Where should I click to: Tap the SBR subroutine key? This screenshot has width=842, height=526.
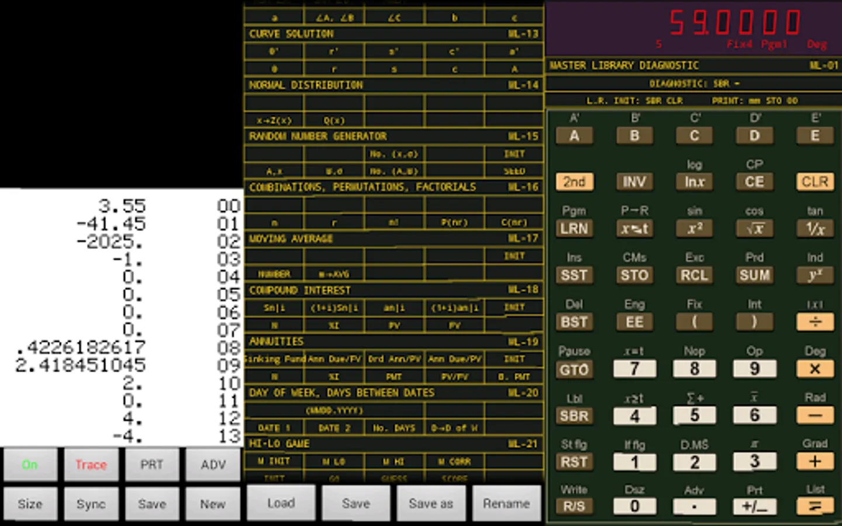[574, 416]
